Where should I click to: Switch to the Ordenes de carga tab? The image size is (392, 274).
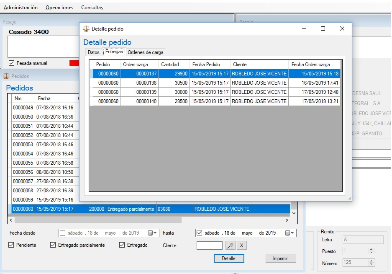pos(146,52)
